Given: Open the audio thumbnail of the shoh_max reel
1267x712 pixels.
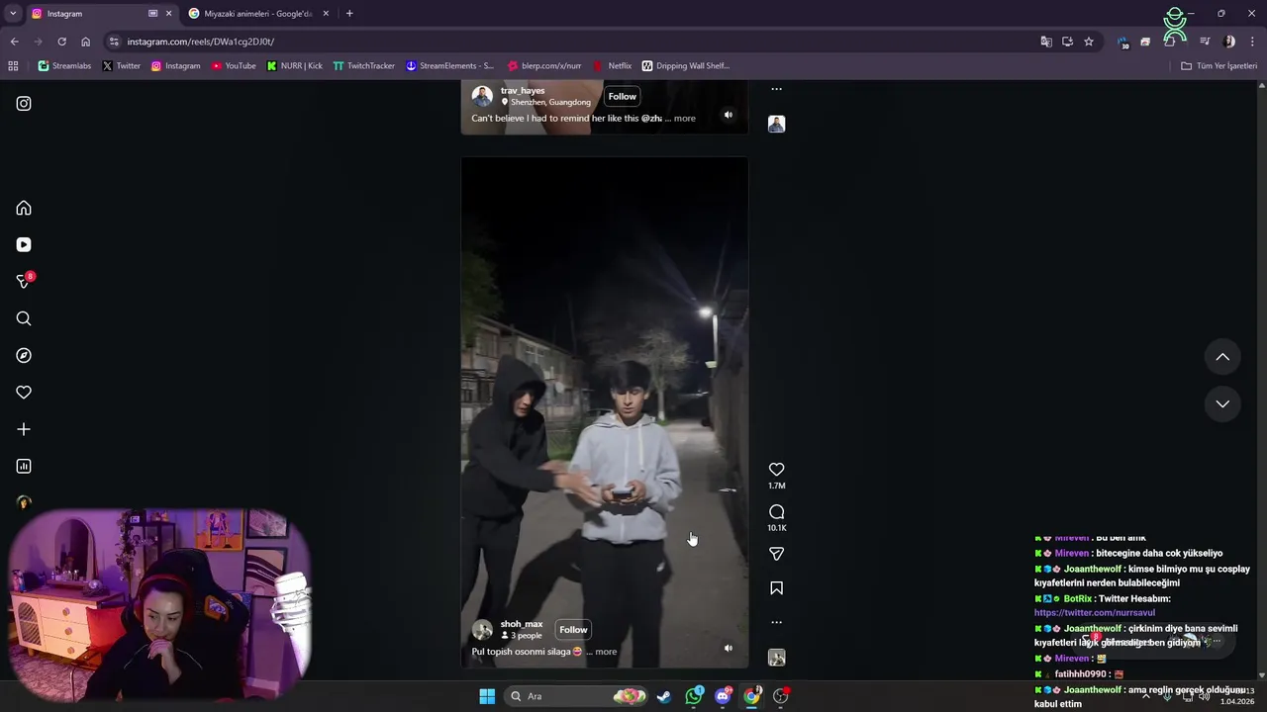Looking at the screenshot, I should 776,658.
